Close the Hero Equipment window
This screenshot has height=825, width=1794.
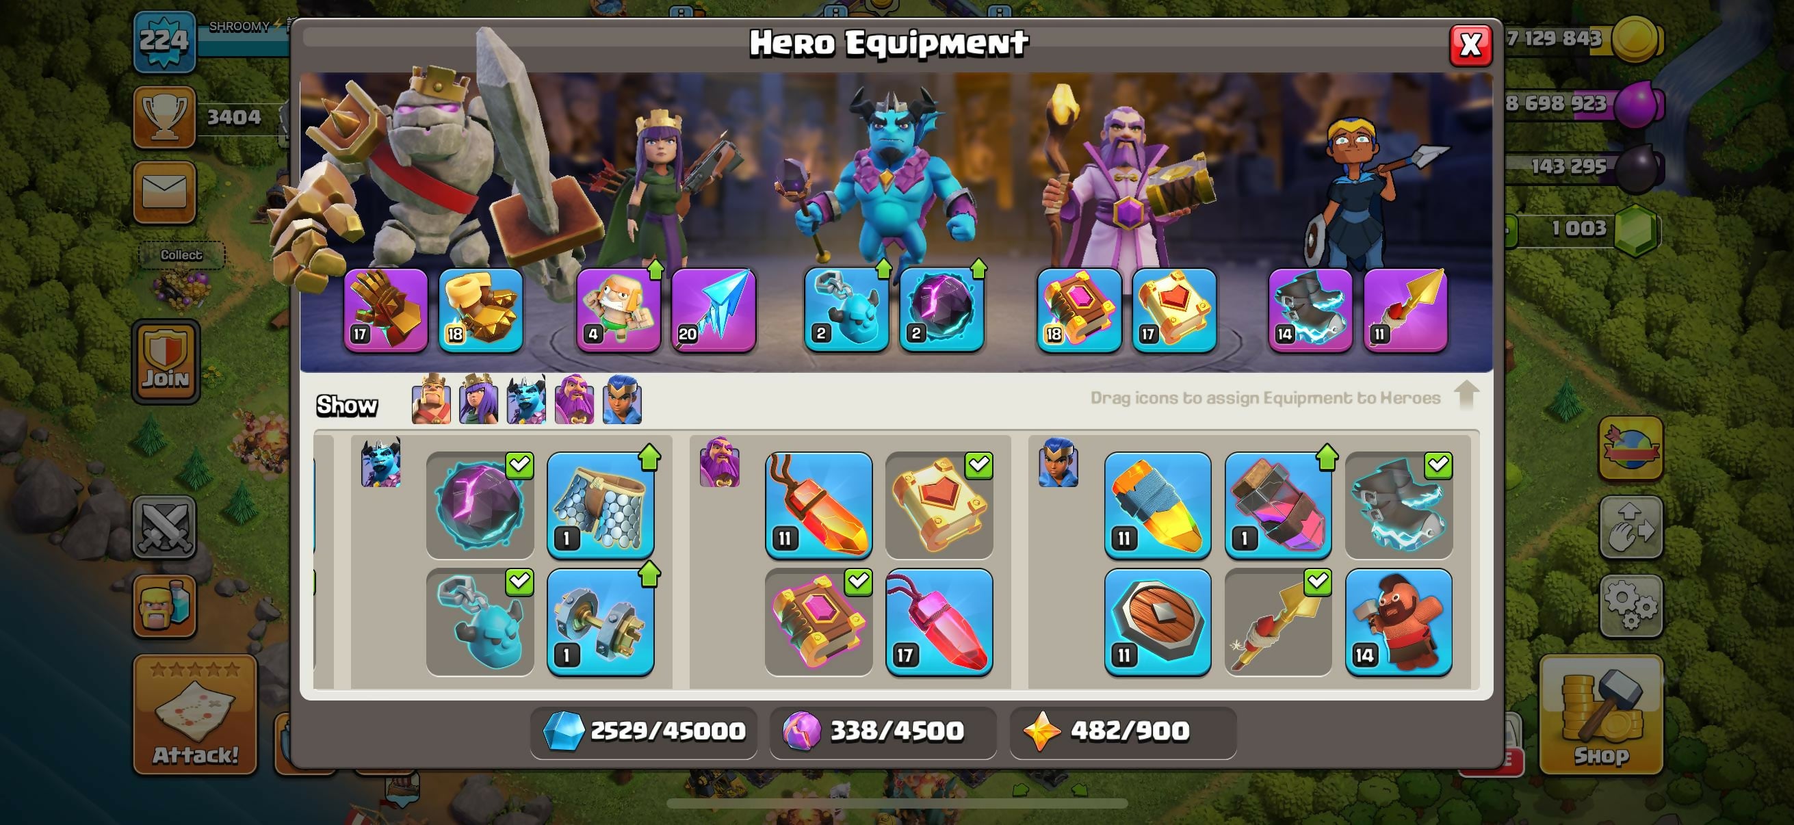[x=1470, y=45]
